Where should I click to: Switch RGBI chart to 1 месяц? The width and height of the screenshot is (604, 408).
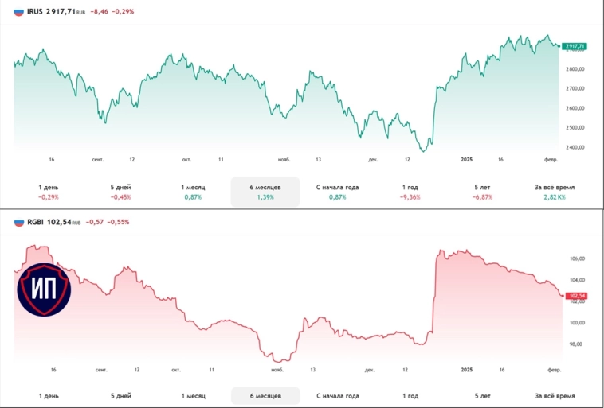point(194,395)
